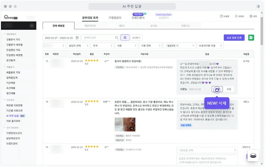
Task: Open 광고통계 in the sidebar
Action: [11, 60]
